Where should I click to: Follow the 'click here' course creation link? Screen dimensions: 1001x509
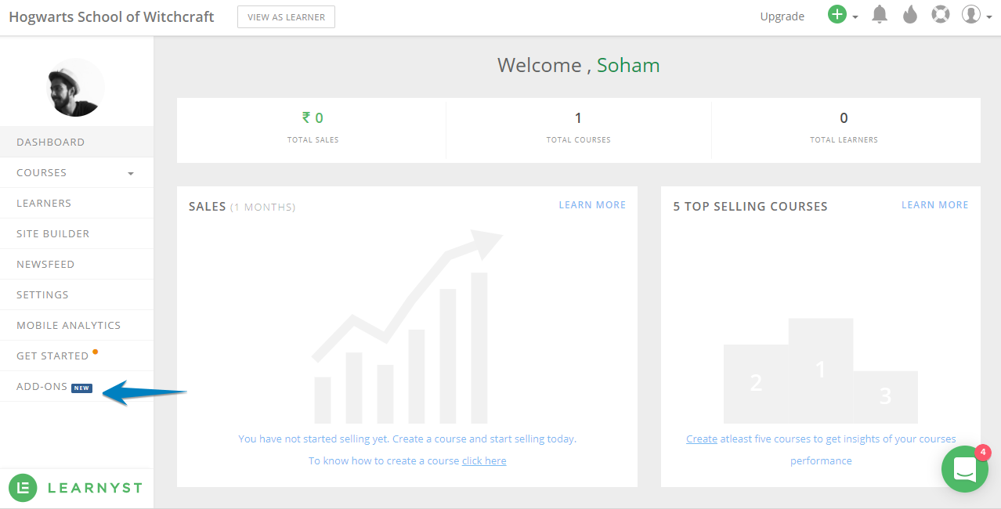(x=484, y=460)
